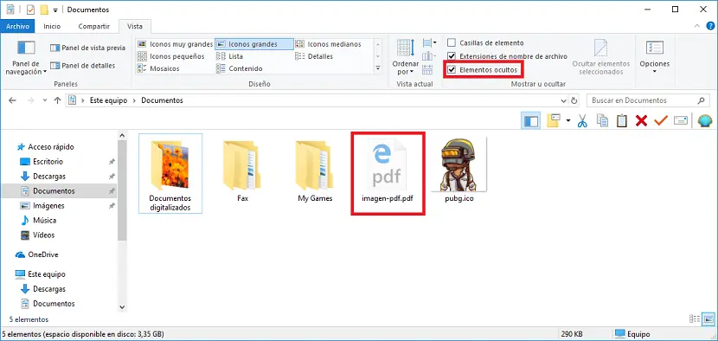Click Documentos breadcrumb in address bar
Image resolution: width=718 pixels, height=341 pixels.
[162, 100]
